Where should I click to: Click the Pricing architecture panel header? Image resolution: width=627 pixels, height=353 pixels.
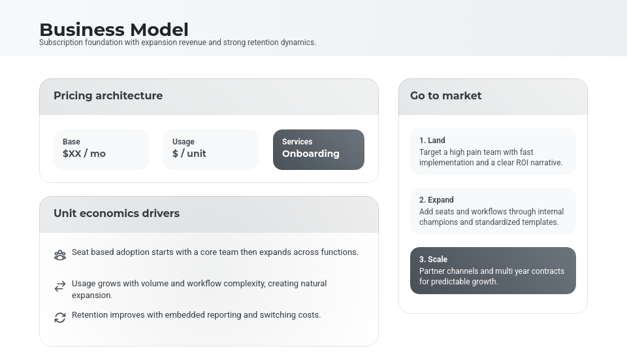pyautogui.click(x=209, y=96)
